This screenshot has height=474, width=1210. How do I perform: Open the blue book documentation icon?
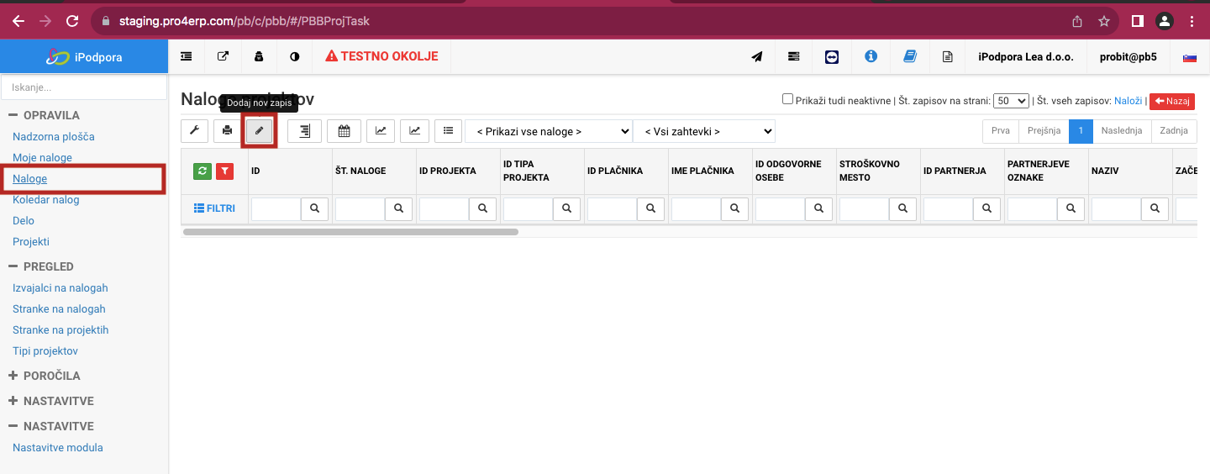[x=909, y=56]
